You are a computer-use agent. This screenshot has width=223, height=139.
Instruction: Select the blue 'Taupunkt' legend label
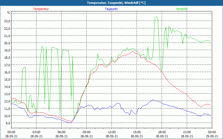tap(111, 9)
